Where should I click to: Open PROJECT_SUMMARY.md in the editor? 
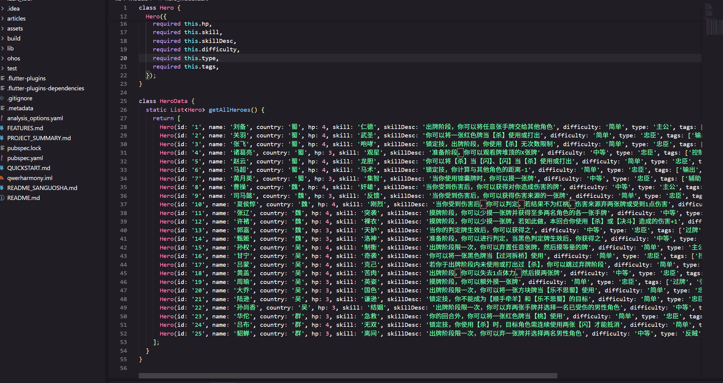pyautogui.click(x=39, y=138)
